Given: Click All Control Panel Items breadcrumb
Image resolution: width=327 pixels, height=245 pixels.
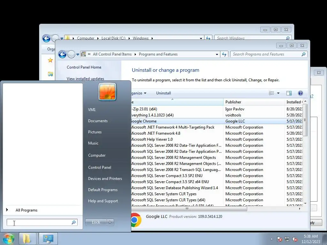Looking at the screenshot, I should [112, 54].
